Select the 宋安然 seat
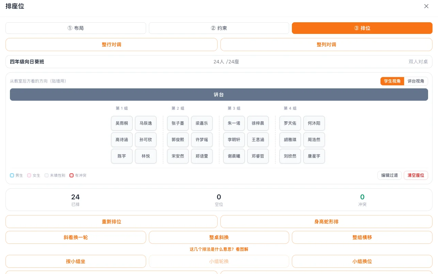The height and width of the screenshot is (274, 438). [178, 156]
